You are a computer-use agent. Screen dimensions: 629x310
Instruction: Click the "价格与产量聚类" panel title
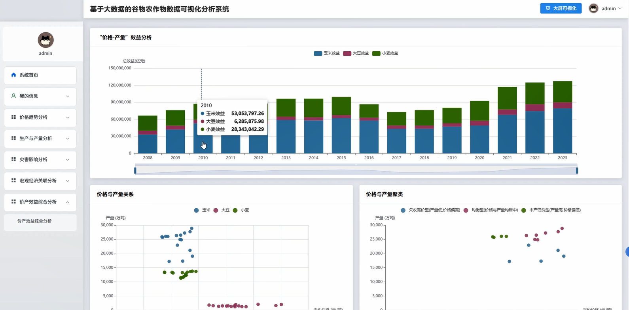[385, 194]
